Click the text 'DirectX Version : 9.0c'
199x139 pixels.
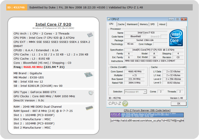point(29,101)
